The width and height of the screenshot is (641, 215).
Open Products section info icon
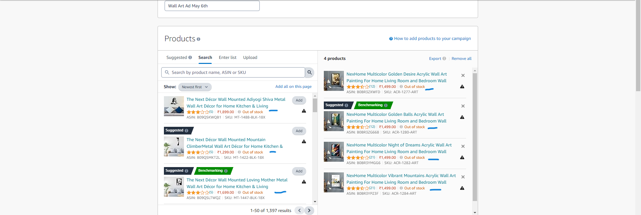coord(198,39)
